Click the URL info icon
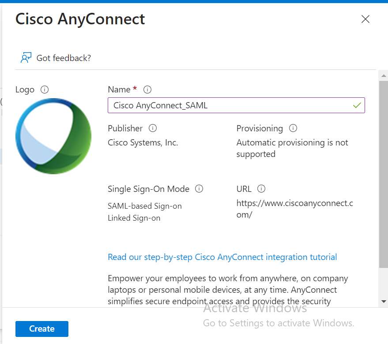This screenshot has height=344, width=388. [261, 189]
